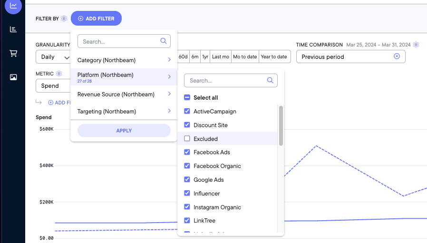
Task: Check the Excluded platform
Action: click(187, 139)
